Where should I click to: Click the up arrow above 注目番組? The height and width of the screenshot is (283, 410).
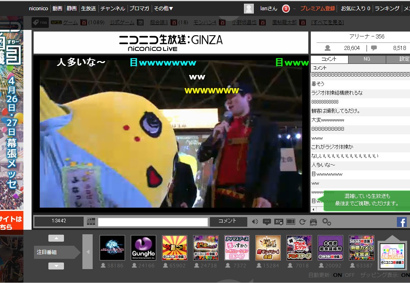tap(56, 238)
